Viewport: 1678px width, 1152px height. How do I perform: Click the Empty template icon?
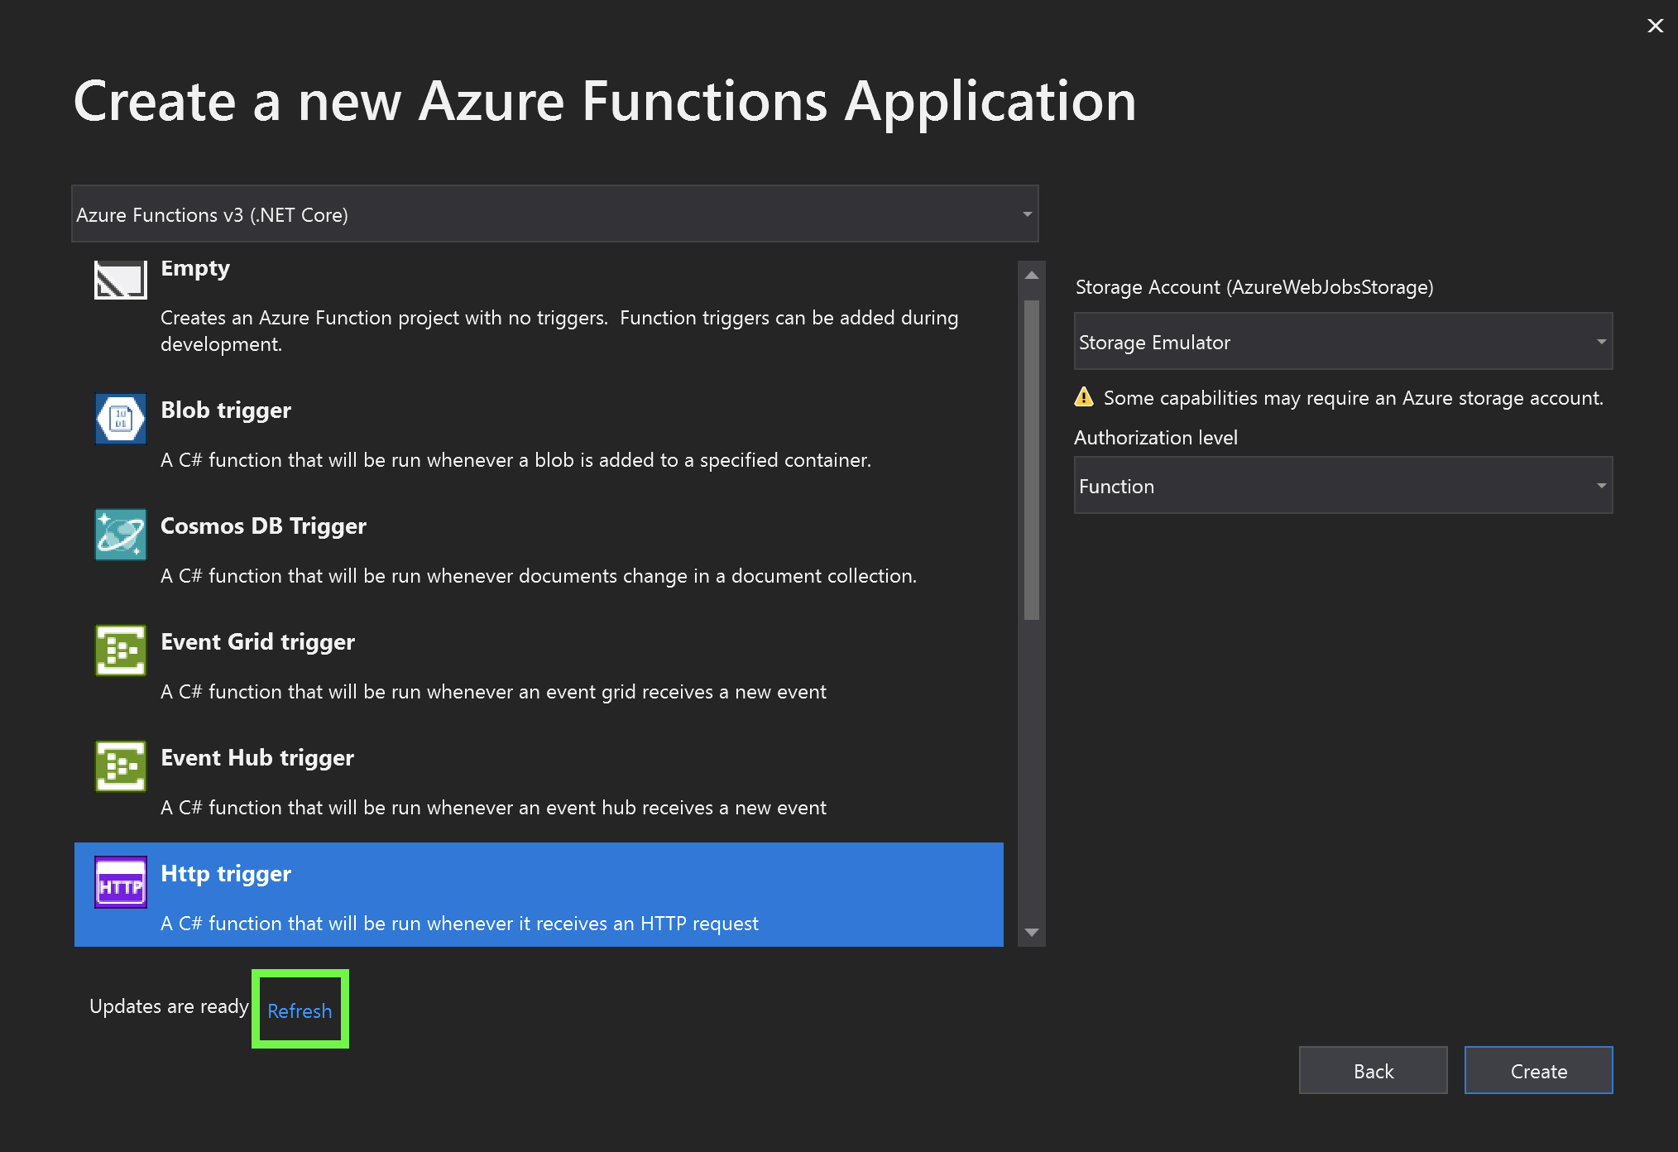click(120, 280)
